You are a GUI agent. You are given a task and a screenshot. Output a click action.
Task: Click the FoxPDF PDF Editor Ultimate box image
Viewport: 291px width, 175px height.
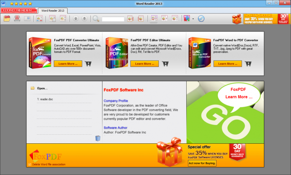(x=117, y=53)
